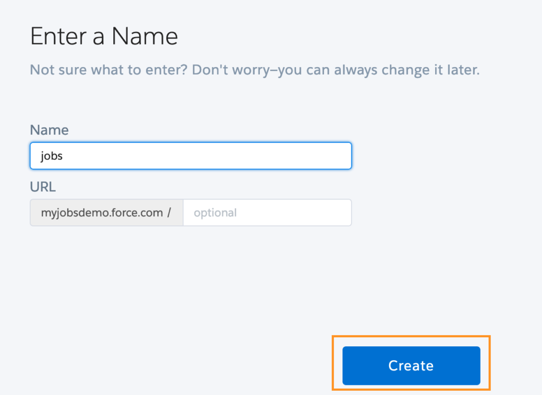Focus the URL path input labeled 'optional'
Screen dimensions: 542x395
[267, 212]
